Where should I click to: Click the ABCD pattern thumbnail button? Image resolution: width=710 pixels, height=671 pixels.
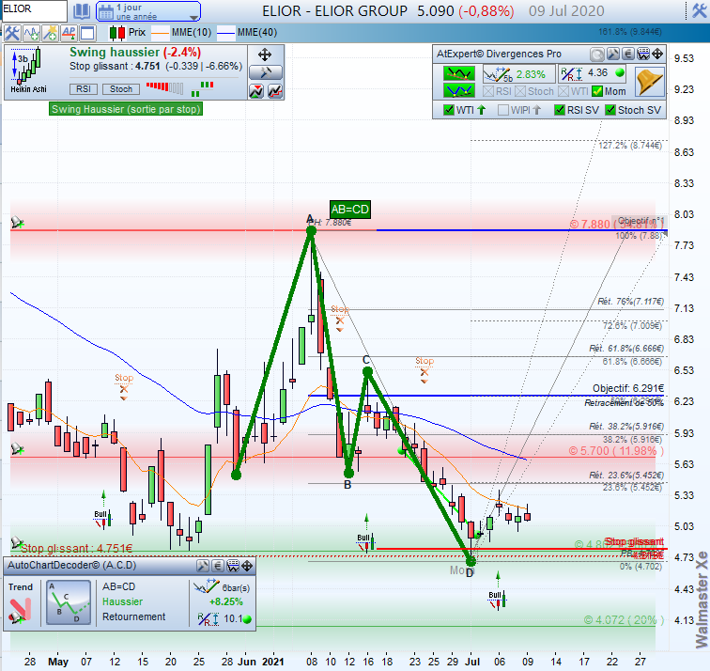click(69, 603)
